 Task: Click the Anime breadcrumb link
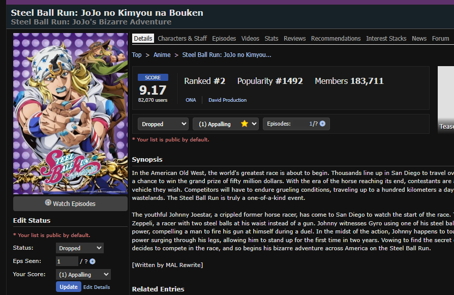pyautogui.click(x=162, y=55)
